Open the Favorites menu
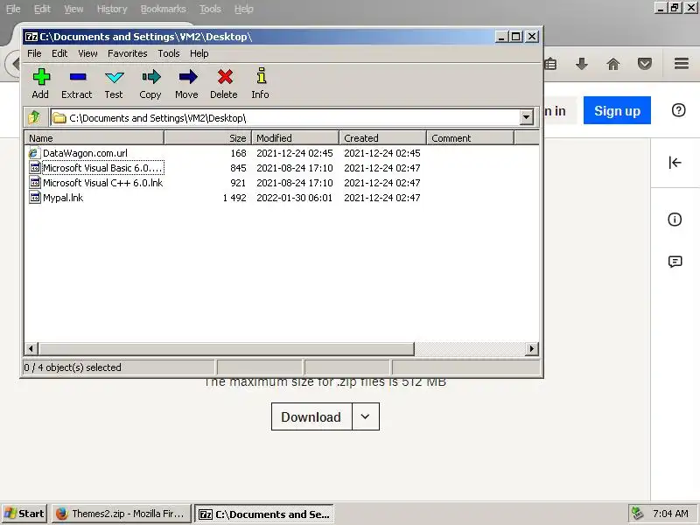The width and height of the screenshot is (700, 525). click(127, 53)
